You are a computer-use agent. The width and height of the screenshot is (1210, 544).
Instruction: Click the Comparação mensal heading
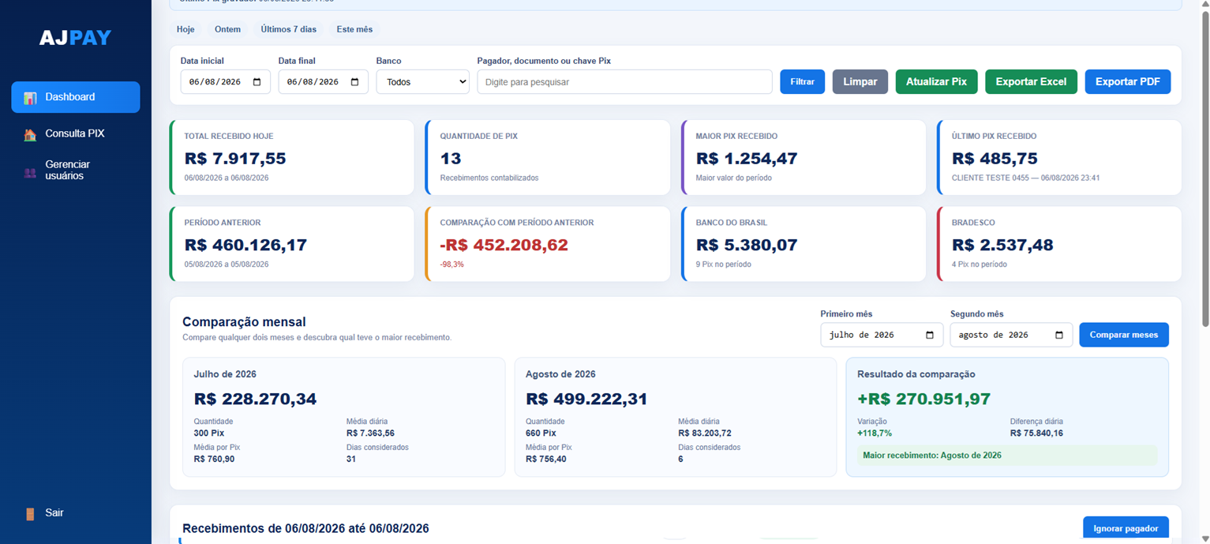pyautogui.click(x=244, y=322)
